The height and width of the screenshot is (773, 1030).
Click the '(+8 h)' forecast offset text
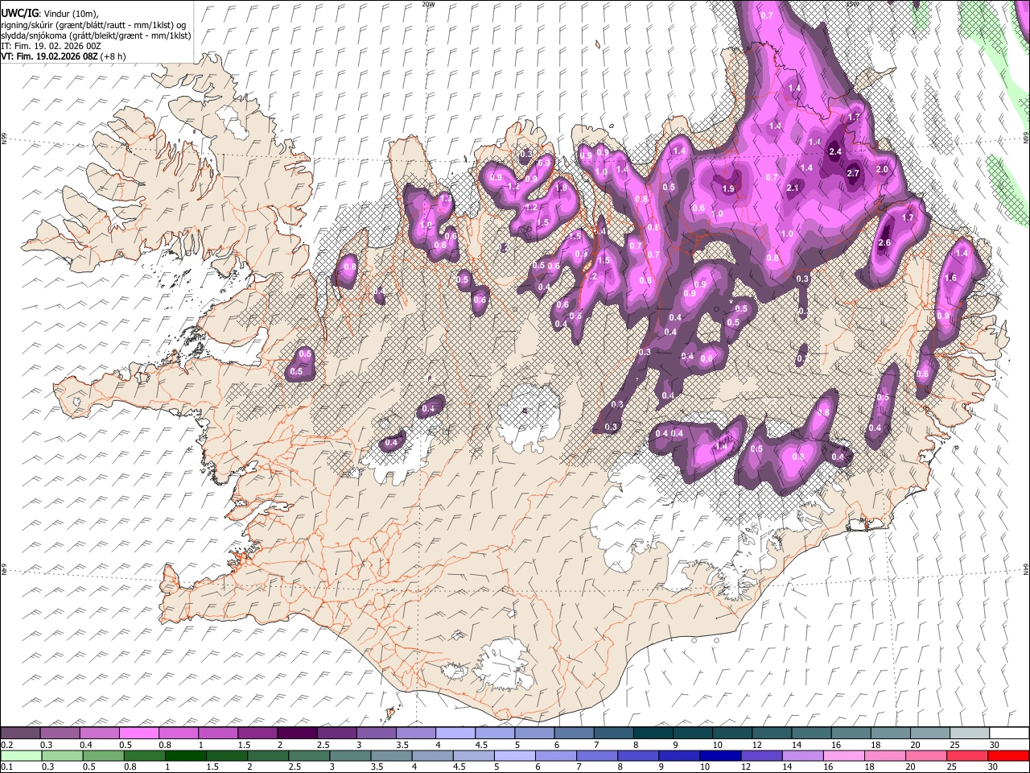coord(113,57)
